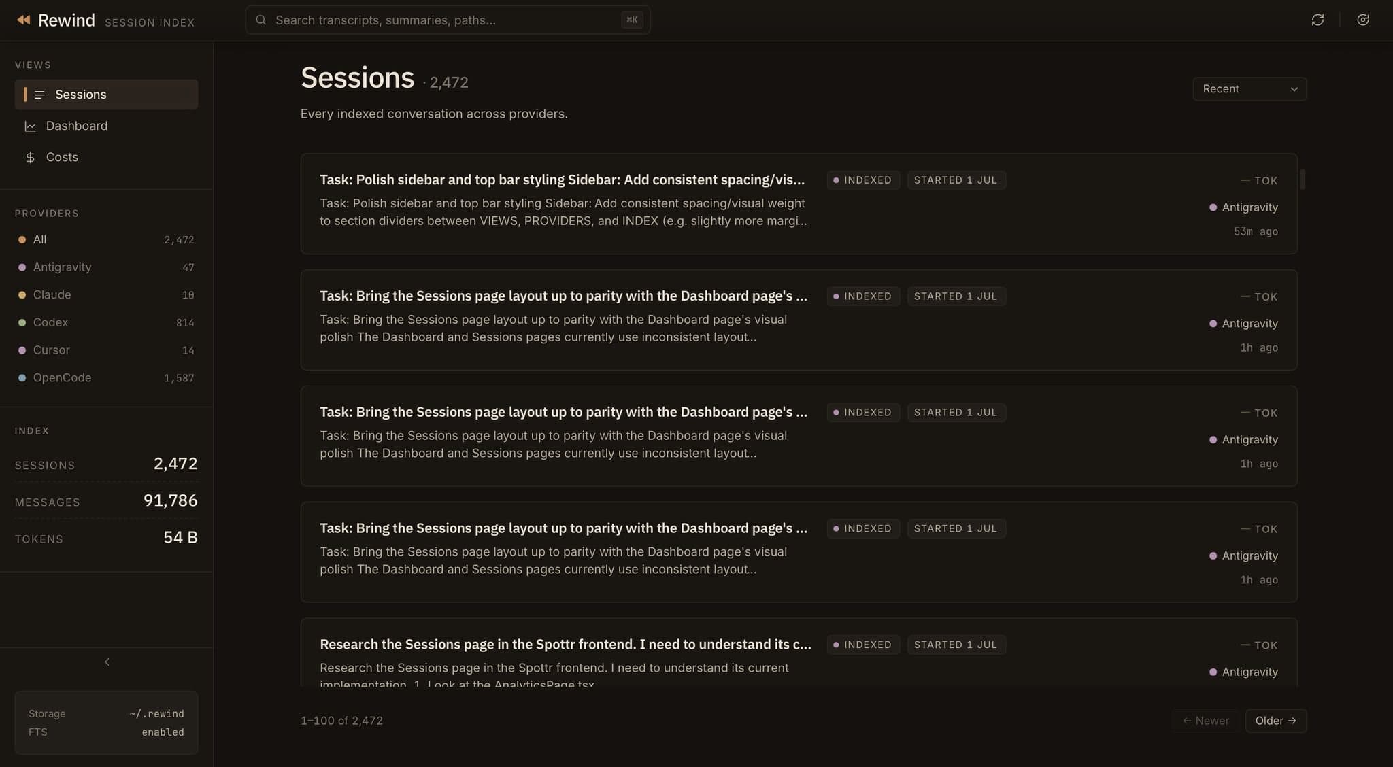This screenshot has width=1393, height=767.
Task: Open the Recent sort dropdown
Action: 1249,89
